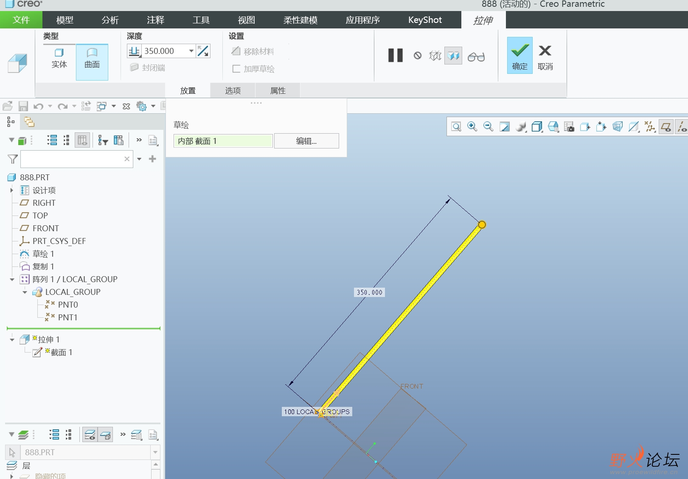Switch to the 视图 ribbon tab
This screenshot has height=479, width=688.
coord(247,20)
